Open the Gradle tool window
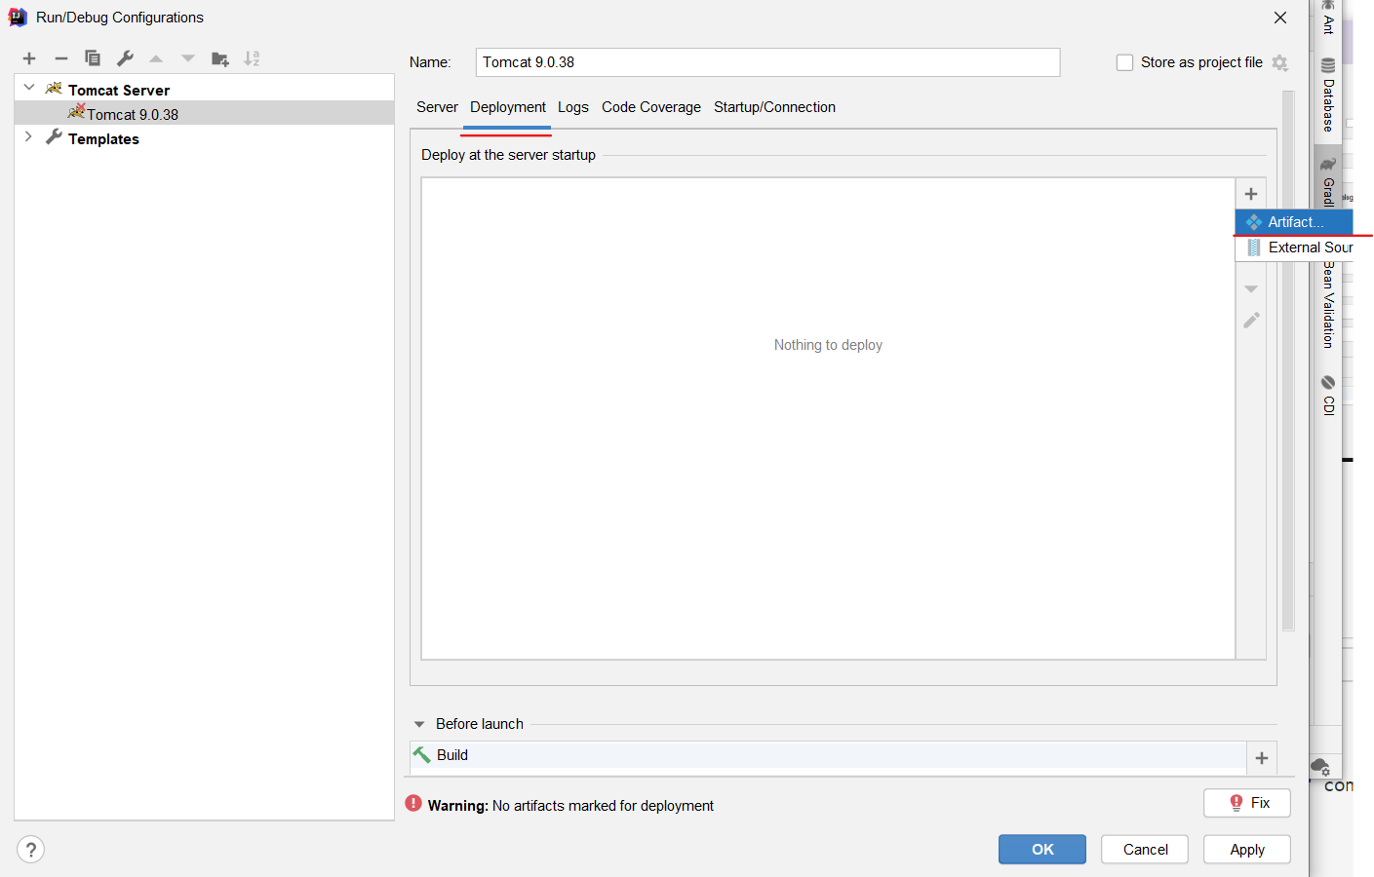 click(1328, 181)
